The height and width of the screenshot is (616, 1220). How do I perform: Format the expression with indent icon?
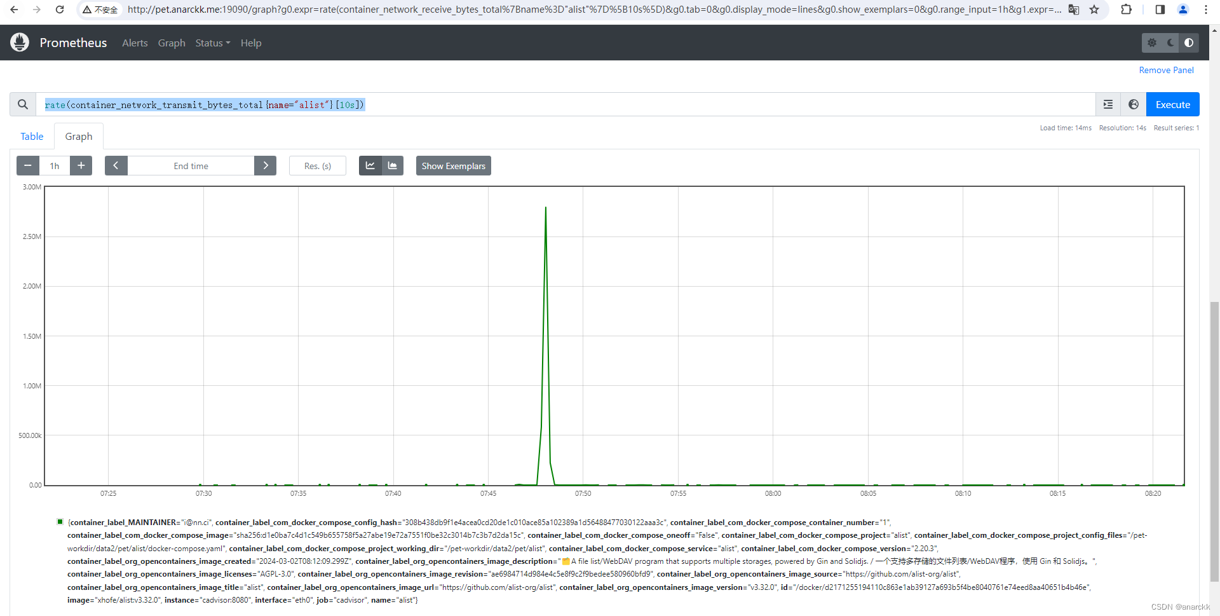(1108, 104)
